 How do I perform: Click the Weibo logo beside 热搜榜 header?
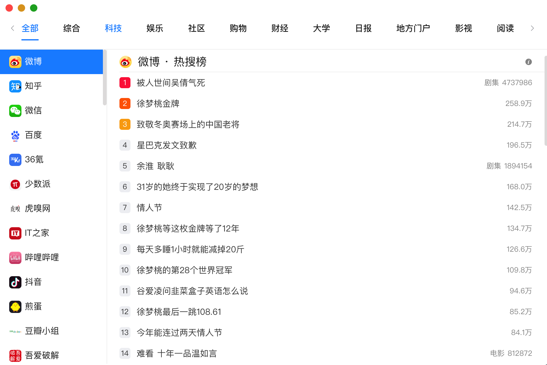126,62
